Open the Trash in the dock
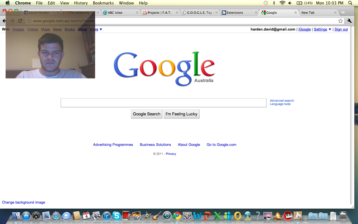The image size is (358, 224). (343, 216)
